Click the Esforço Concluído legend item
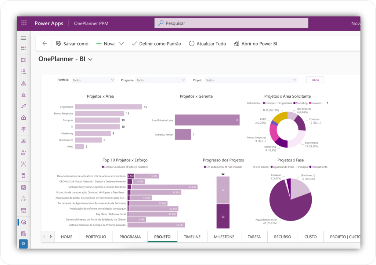376x265 pixels. point(113,167)
